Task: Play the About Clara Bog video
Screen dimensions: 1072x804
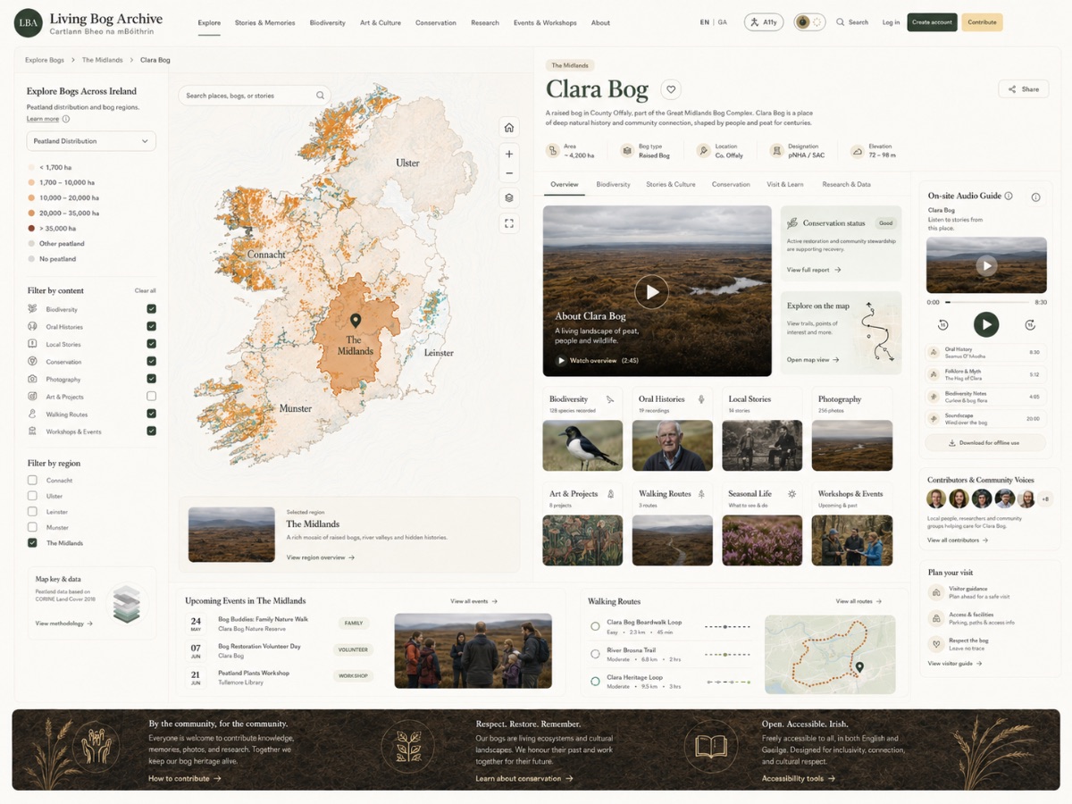Action: pos(652,292)
